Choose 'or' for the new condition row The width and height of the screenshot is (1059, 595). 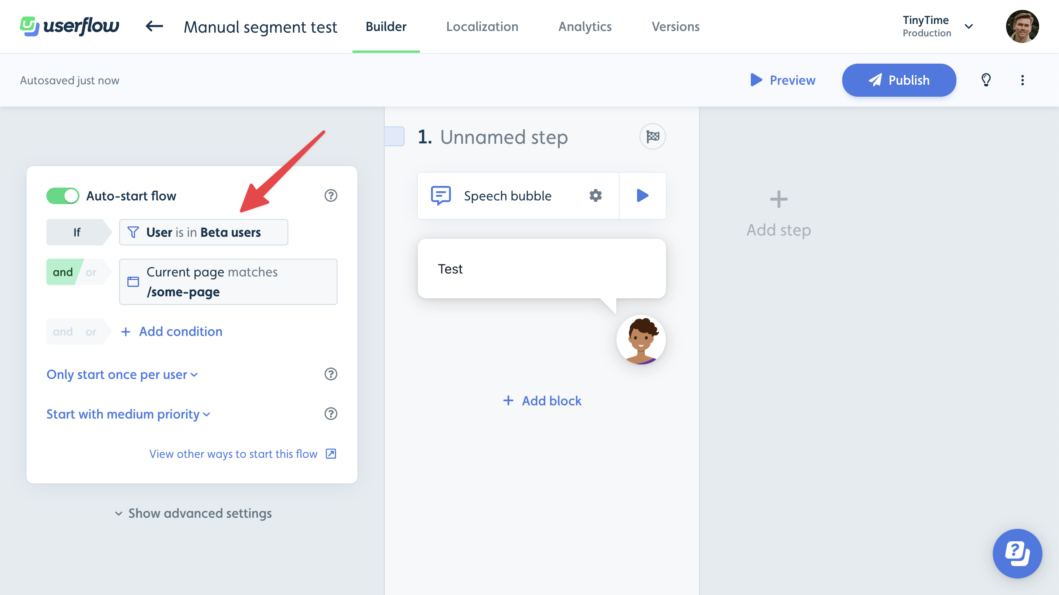tap(91, 331)
